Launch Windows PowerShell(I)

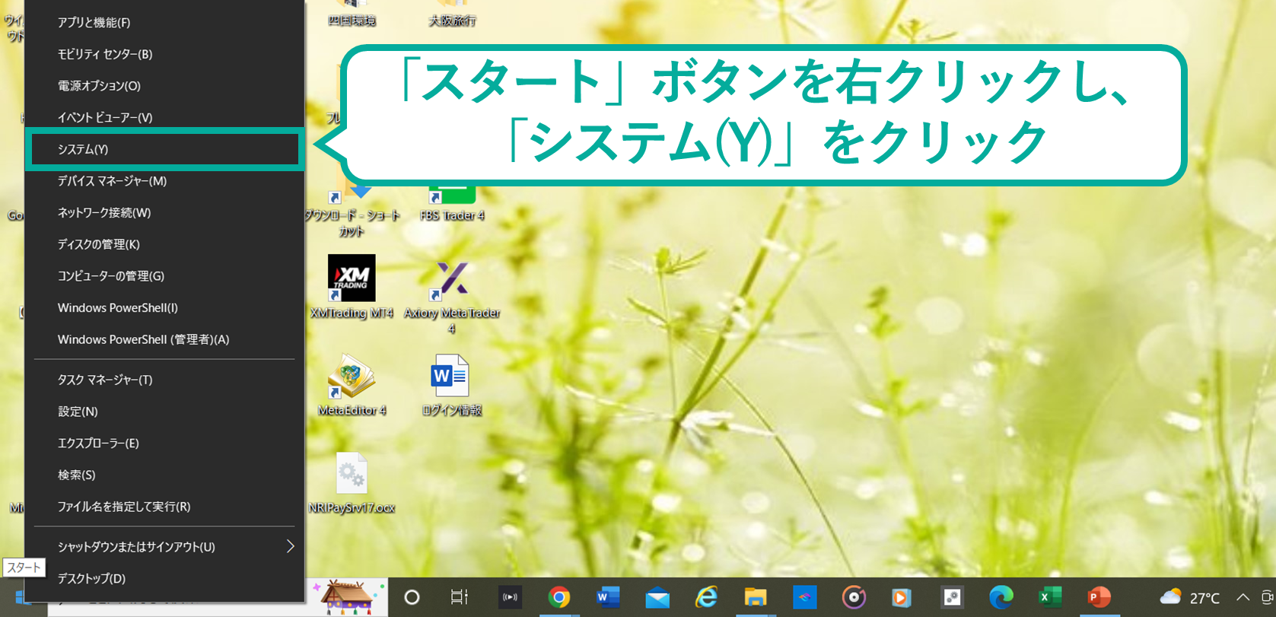164,307
